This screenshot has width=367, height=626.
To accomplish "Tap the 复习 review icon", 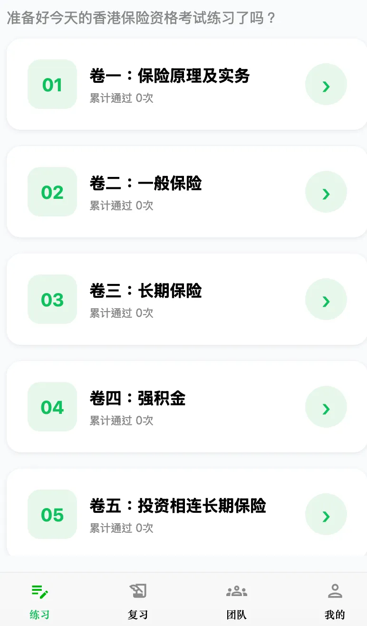I will pos(138,591).
